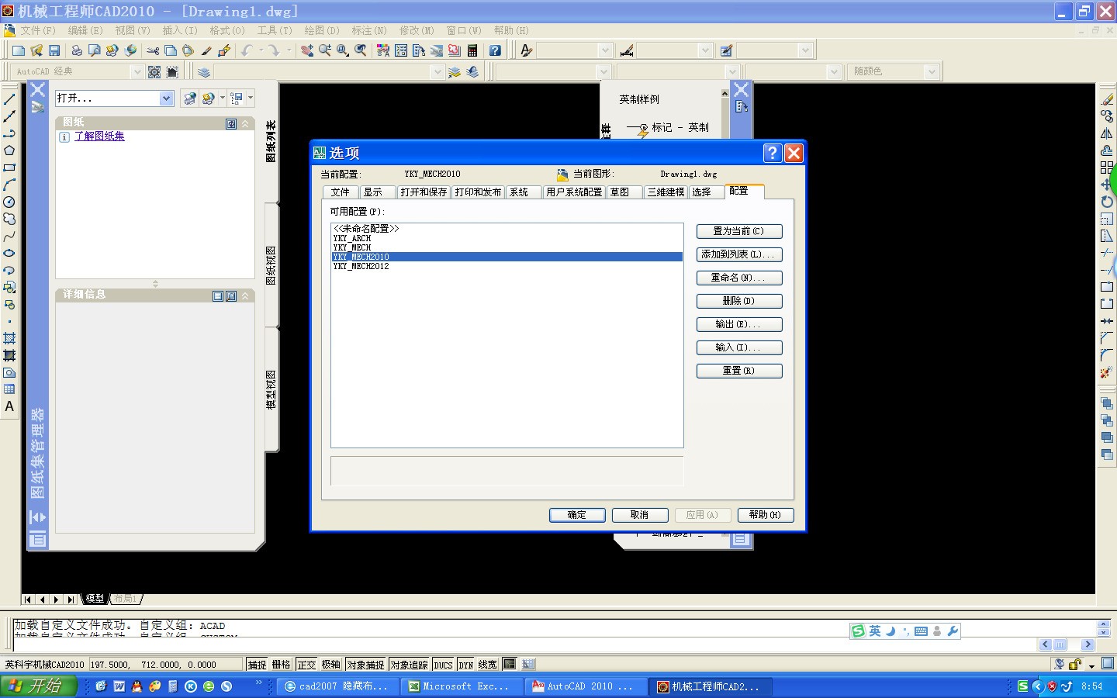Select <<未命名配置>> in the profile list
This screenshot has height=698, width=1117.
(366, 229)
